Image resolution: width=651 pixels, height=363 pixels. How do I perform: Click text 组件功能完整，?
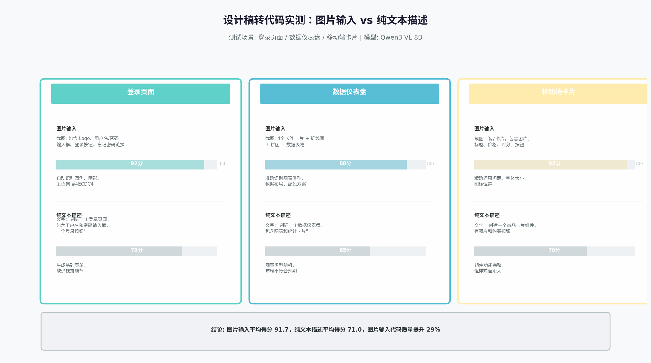pyautogui.click(x=489, y=265)
